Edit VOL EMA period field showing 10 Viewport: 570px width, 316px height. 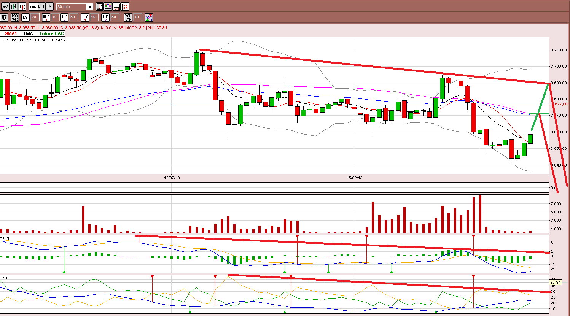(x=137, y=17)
